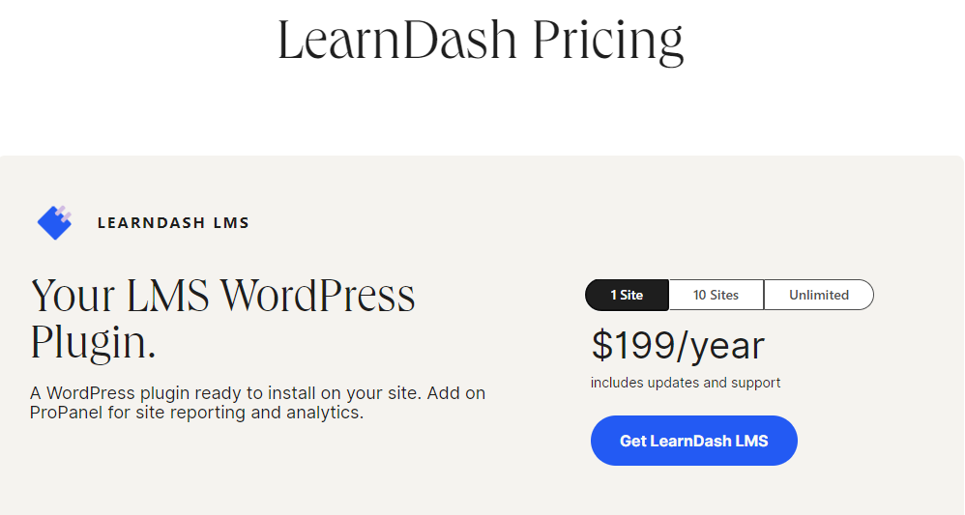Click the includes updates and support note
Image resolution: width=965 pixels, height=515 pixels.
pyautogui.click(x=686, y=383)
